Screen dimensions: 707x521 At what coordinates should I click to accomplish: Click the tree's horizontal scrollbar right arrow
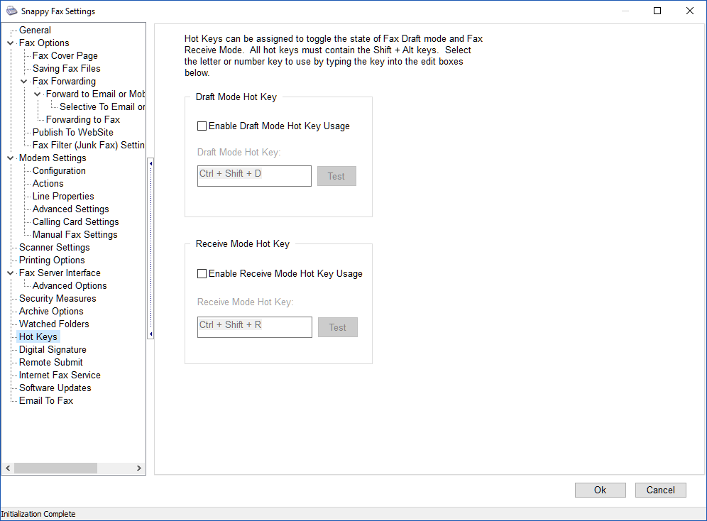click(x=139, y=468)
